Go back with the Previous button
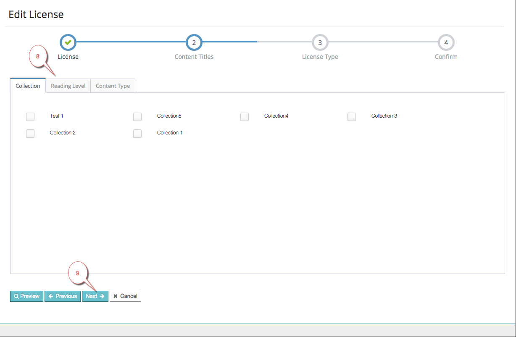Viewport: 516px width, 337px height. click(x=63, y=296)
